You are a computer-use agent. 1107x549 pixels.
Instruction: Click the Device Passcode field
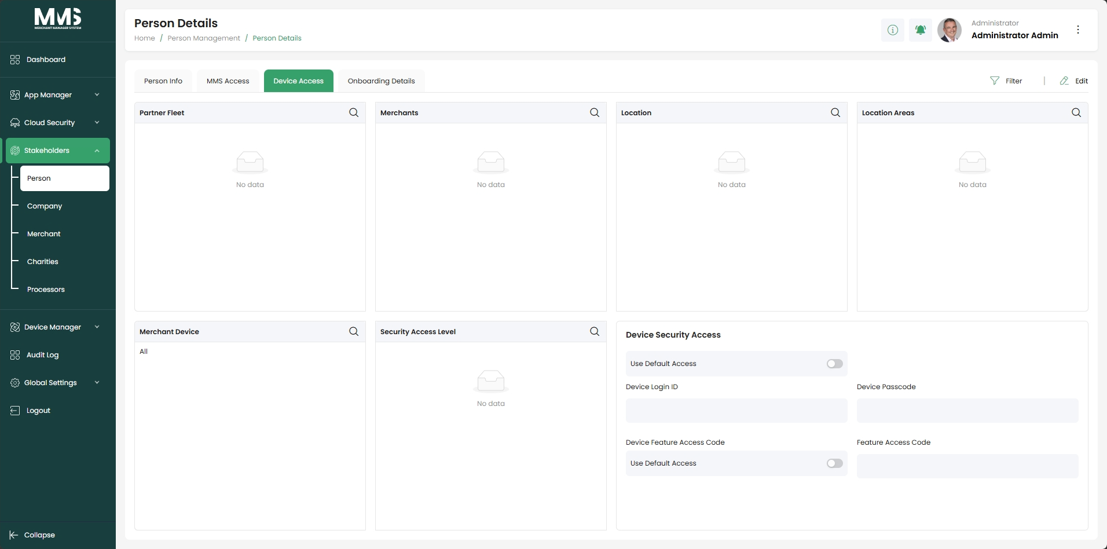pyautogui.click(x=967, y=411)
